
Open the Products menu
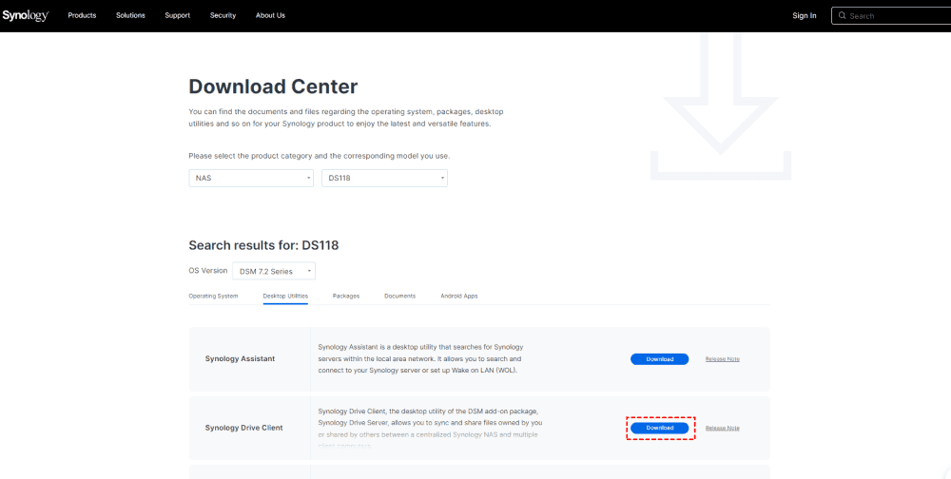[82, 16]
